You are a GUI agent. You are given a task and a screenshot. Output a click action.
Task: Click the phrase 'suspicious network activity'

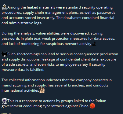tap(69, 44)
